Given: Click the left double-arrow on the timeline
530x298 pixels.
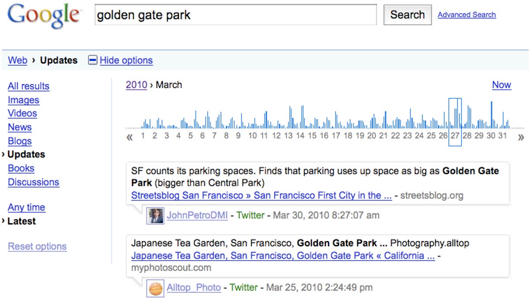Looking at the screenshot, I should pos(130,137).
